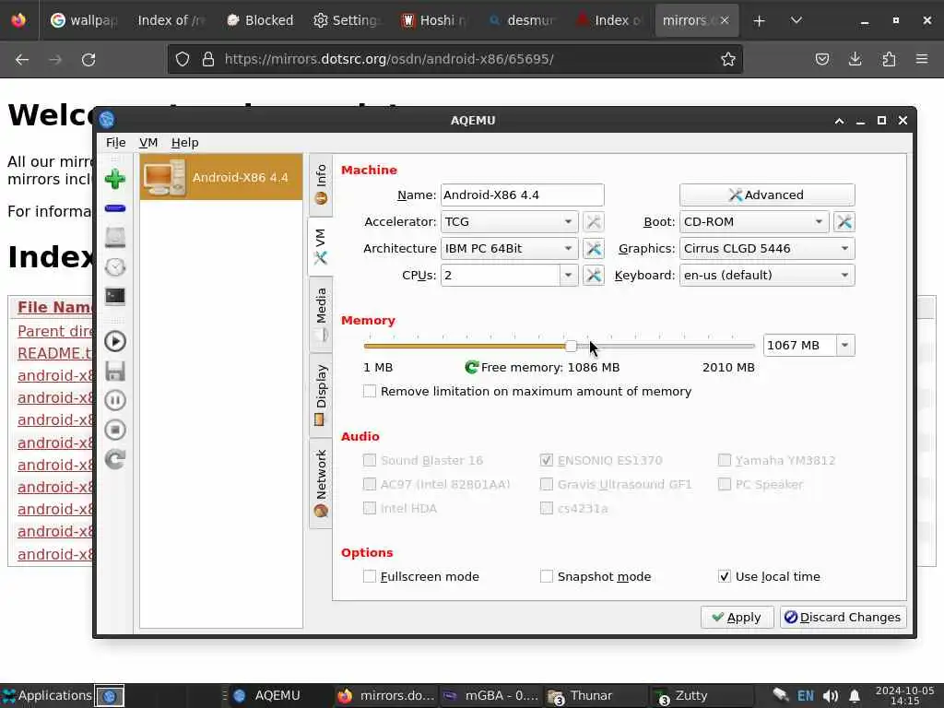Open architecture settings wrench icon
Screen dimensions: 944x708
[x=594, y=249]
